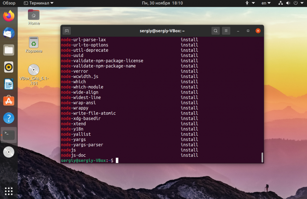Open the language selector showing 'en'
307x199 pixels.
[x=264, y=3]
